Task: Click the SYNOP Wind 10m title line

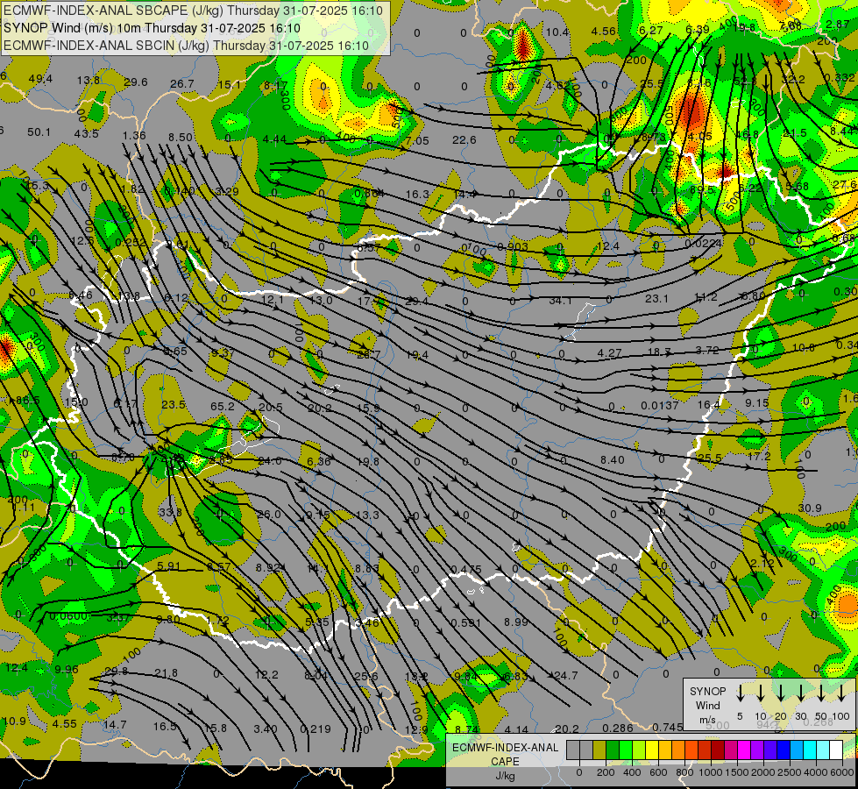Action: click(152, 28)
